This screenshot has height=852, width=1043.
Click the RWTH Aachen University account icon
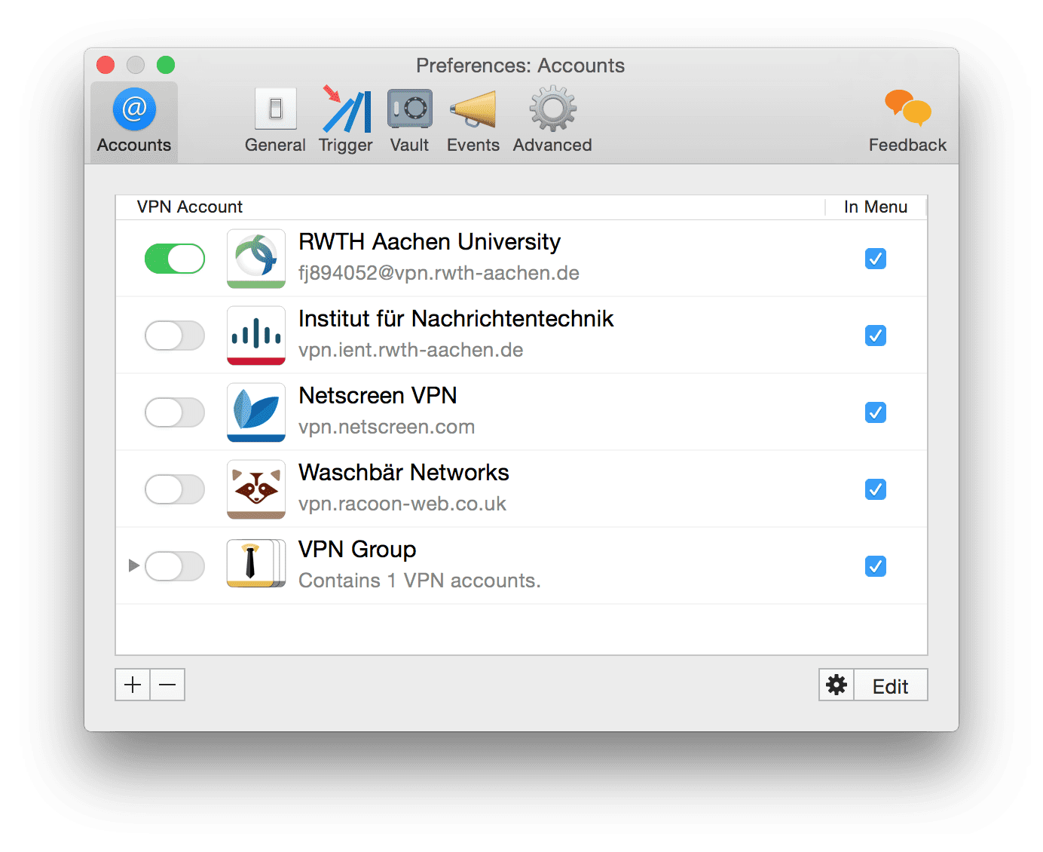pos(256,259)
